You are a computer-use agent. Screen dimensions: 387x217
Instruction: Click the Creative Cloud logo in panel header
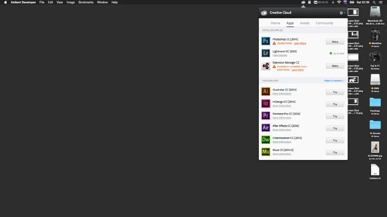(264, 13)
